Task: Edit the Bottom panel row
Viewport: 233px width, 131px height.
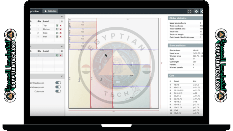Action: [x=57, y=29]
